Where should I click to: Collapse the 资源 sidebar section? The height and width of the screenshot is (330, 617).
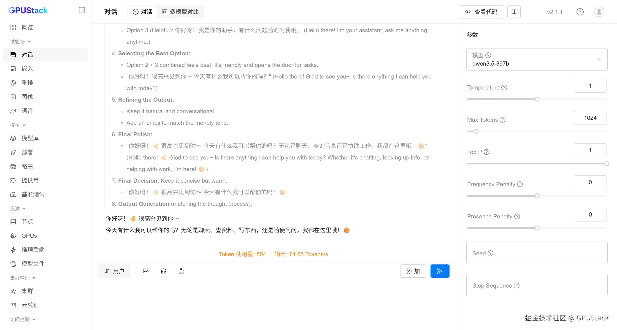pos(18,209)
